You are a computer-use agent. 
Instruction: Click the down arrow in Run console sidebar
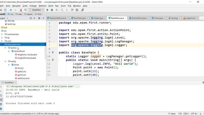coord(1,91)
